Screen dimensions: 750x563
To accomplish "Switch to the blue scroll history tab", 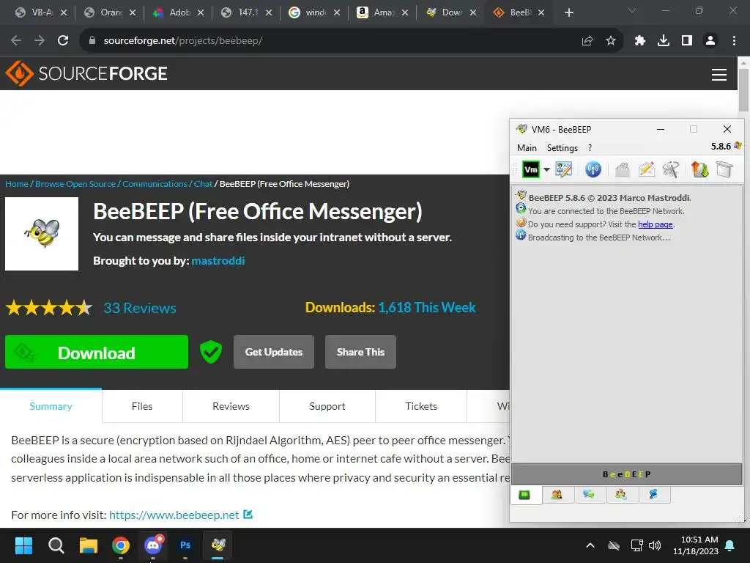I will point(653,495).
